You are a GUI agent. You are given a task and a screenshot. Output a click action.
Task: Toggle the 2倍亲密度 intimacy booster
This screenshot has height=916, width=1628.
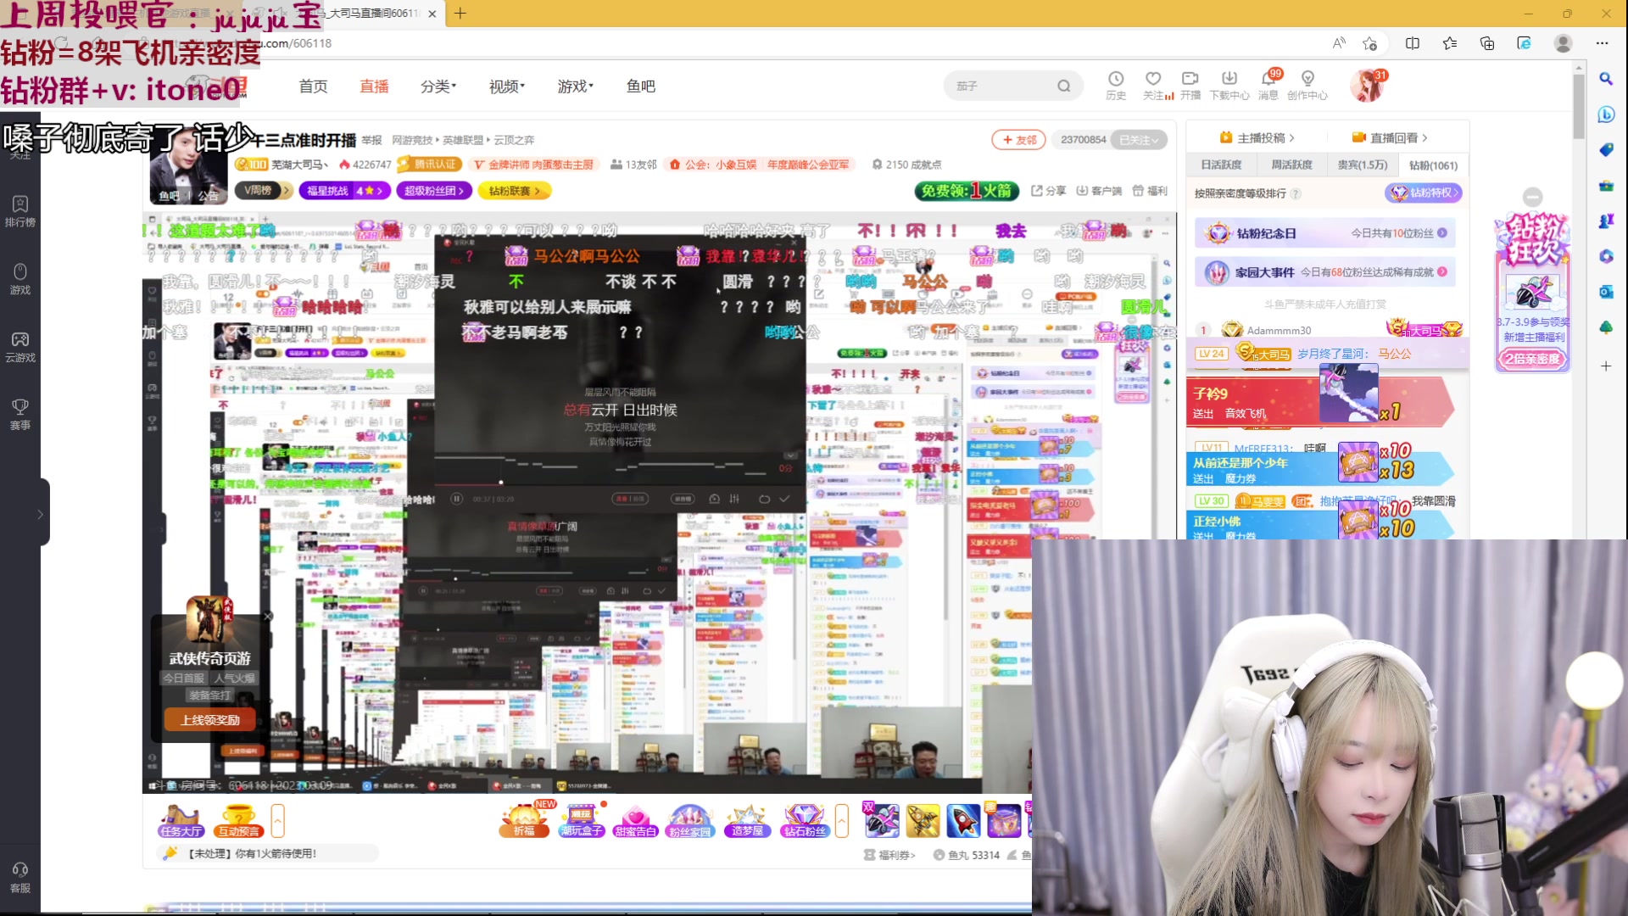[x=1531, y=359]
